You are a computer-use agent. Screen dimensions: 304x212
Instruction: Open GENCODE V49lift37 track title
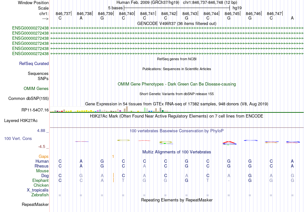coord(177,23)
